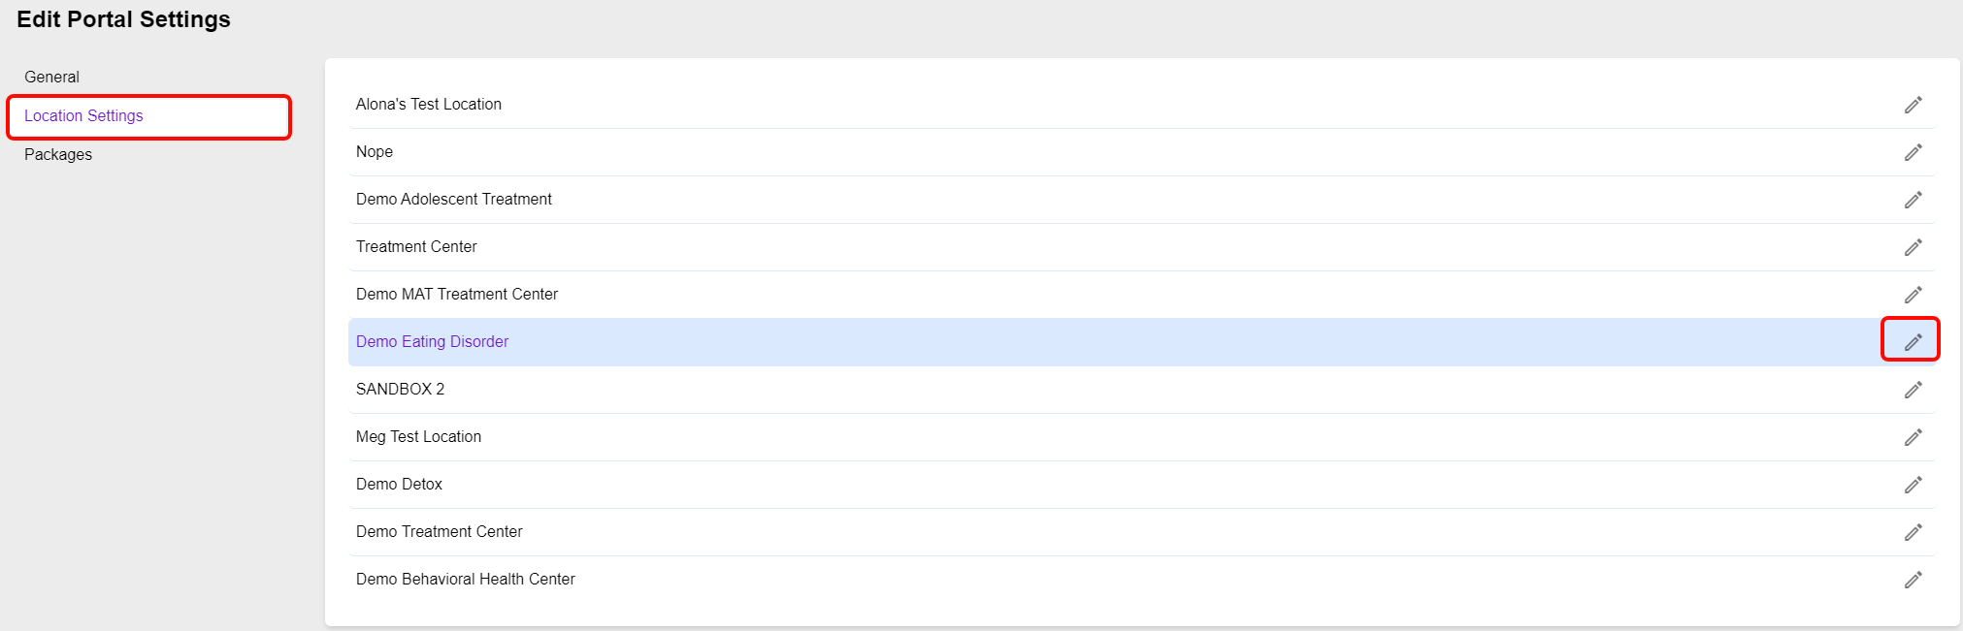Select the Demo Eating Disorder row name
The height and width of the screenshot is (631, 1963).
[x=432, y=342]
